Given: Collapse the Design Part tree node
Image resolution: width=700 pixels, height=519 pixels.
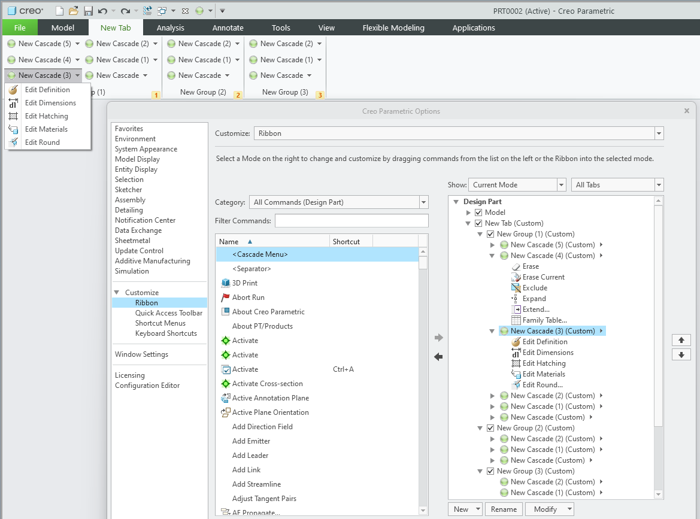Looking at the screenshot, I should point(456,201).
